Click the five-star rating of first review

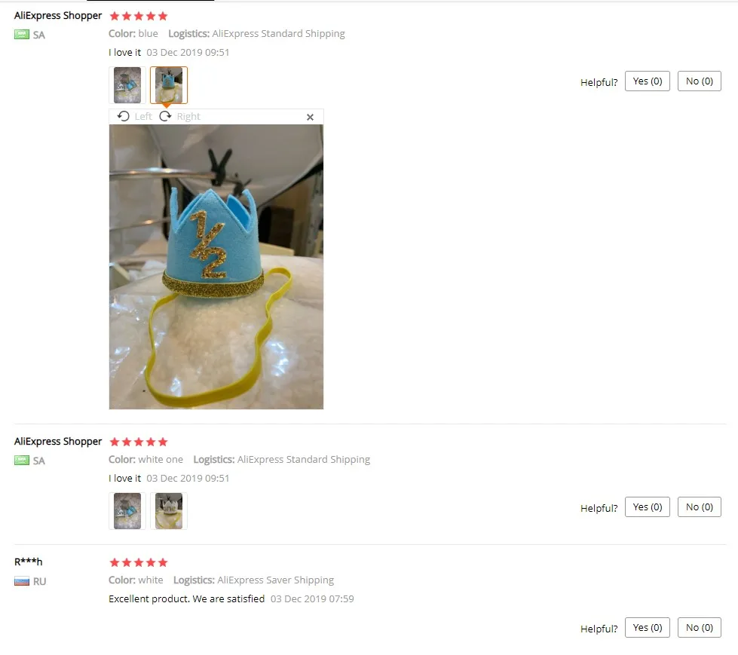139,16
